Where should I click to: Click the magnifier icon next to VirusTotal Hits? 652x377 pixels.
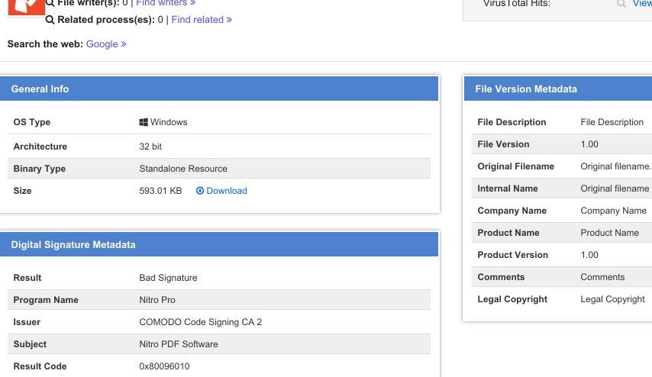621,4
